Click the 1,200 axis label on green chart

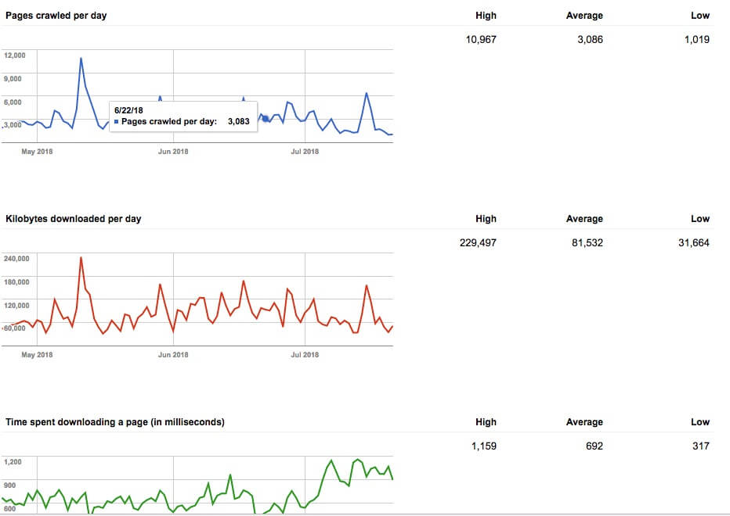(13, 461)
